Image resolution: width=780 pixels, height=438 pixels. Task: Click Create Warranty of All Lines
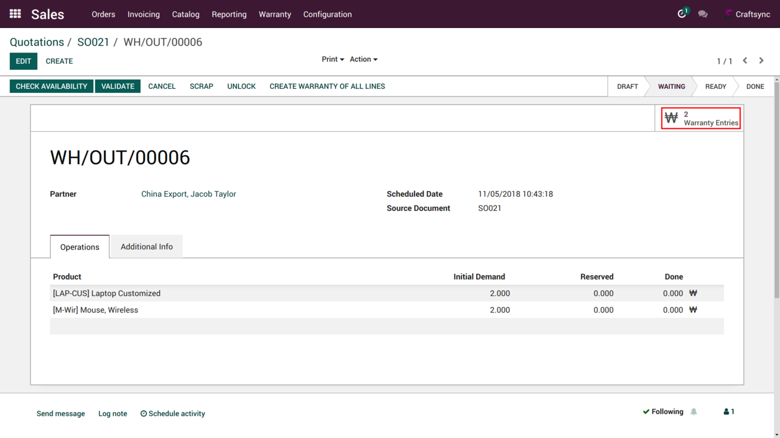tap(327, 86)
